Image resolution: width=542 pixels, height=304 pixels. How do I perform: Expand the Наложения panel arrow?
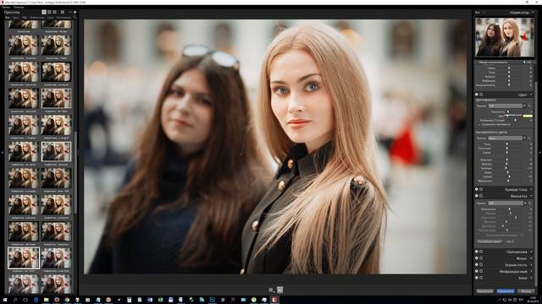click(x=531, y=252)
